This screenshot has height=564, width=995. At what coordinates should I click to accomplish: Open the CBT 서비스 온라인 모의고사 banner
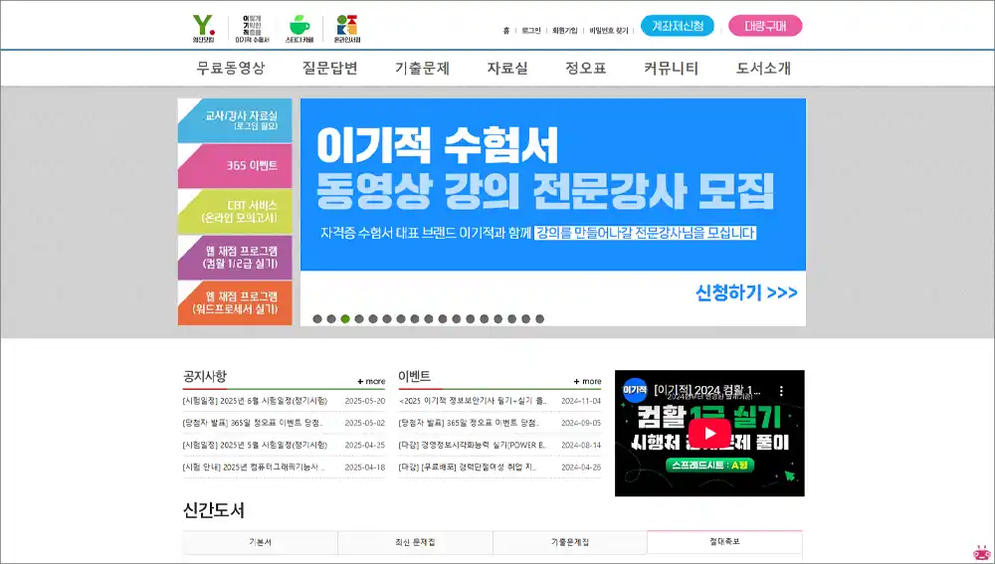(235, 212)
